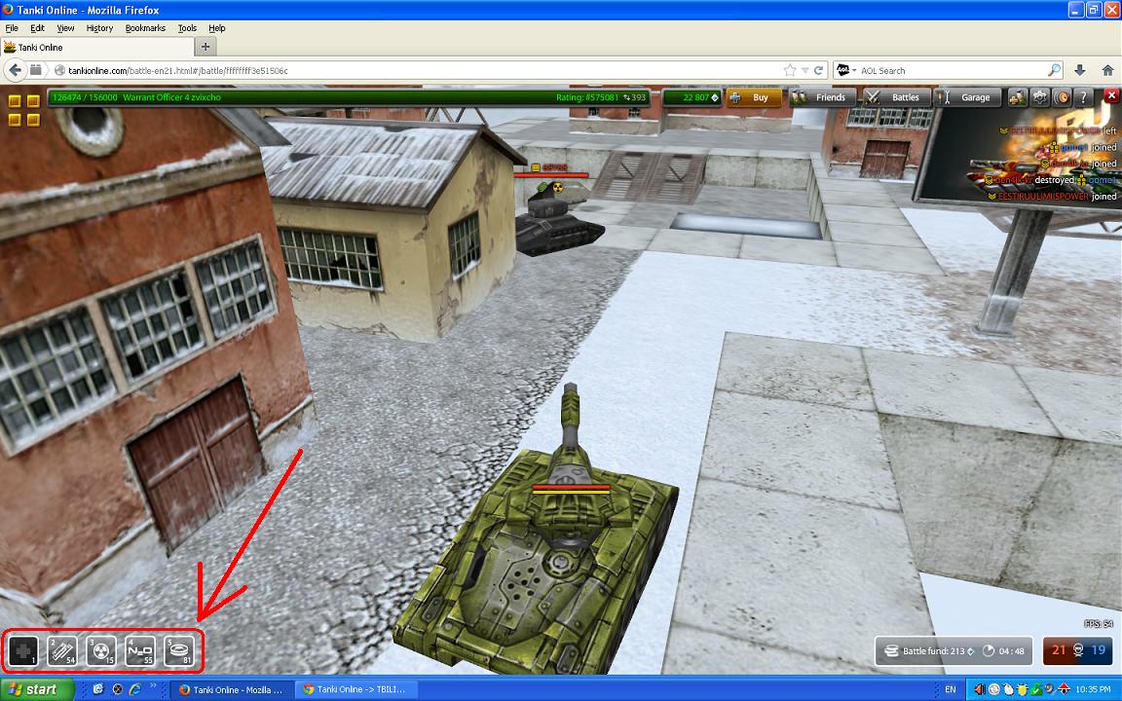
Task: Click the yellow bug tray icon
Action: [1022, 689]
